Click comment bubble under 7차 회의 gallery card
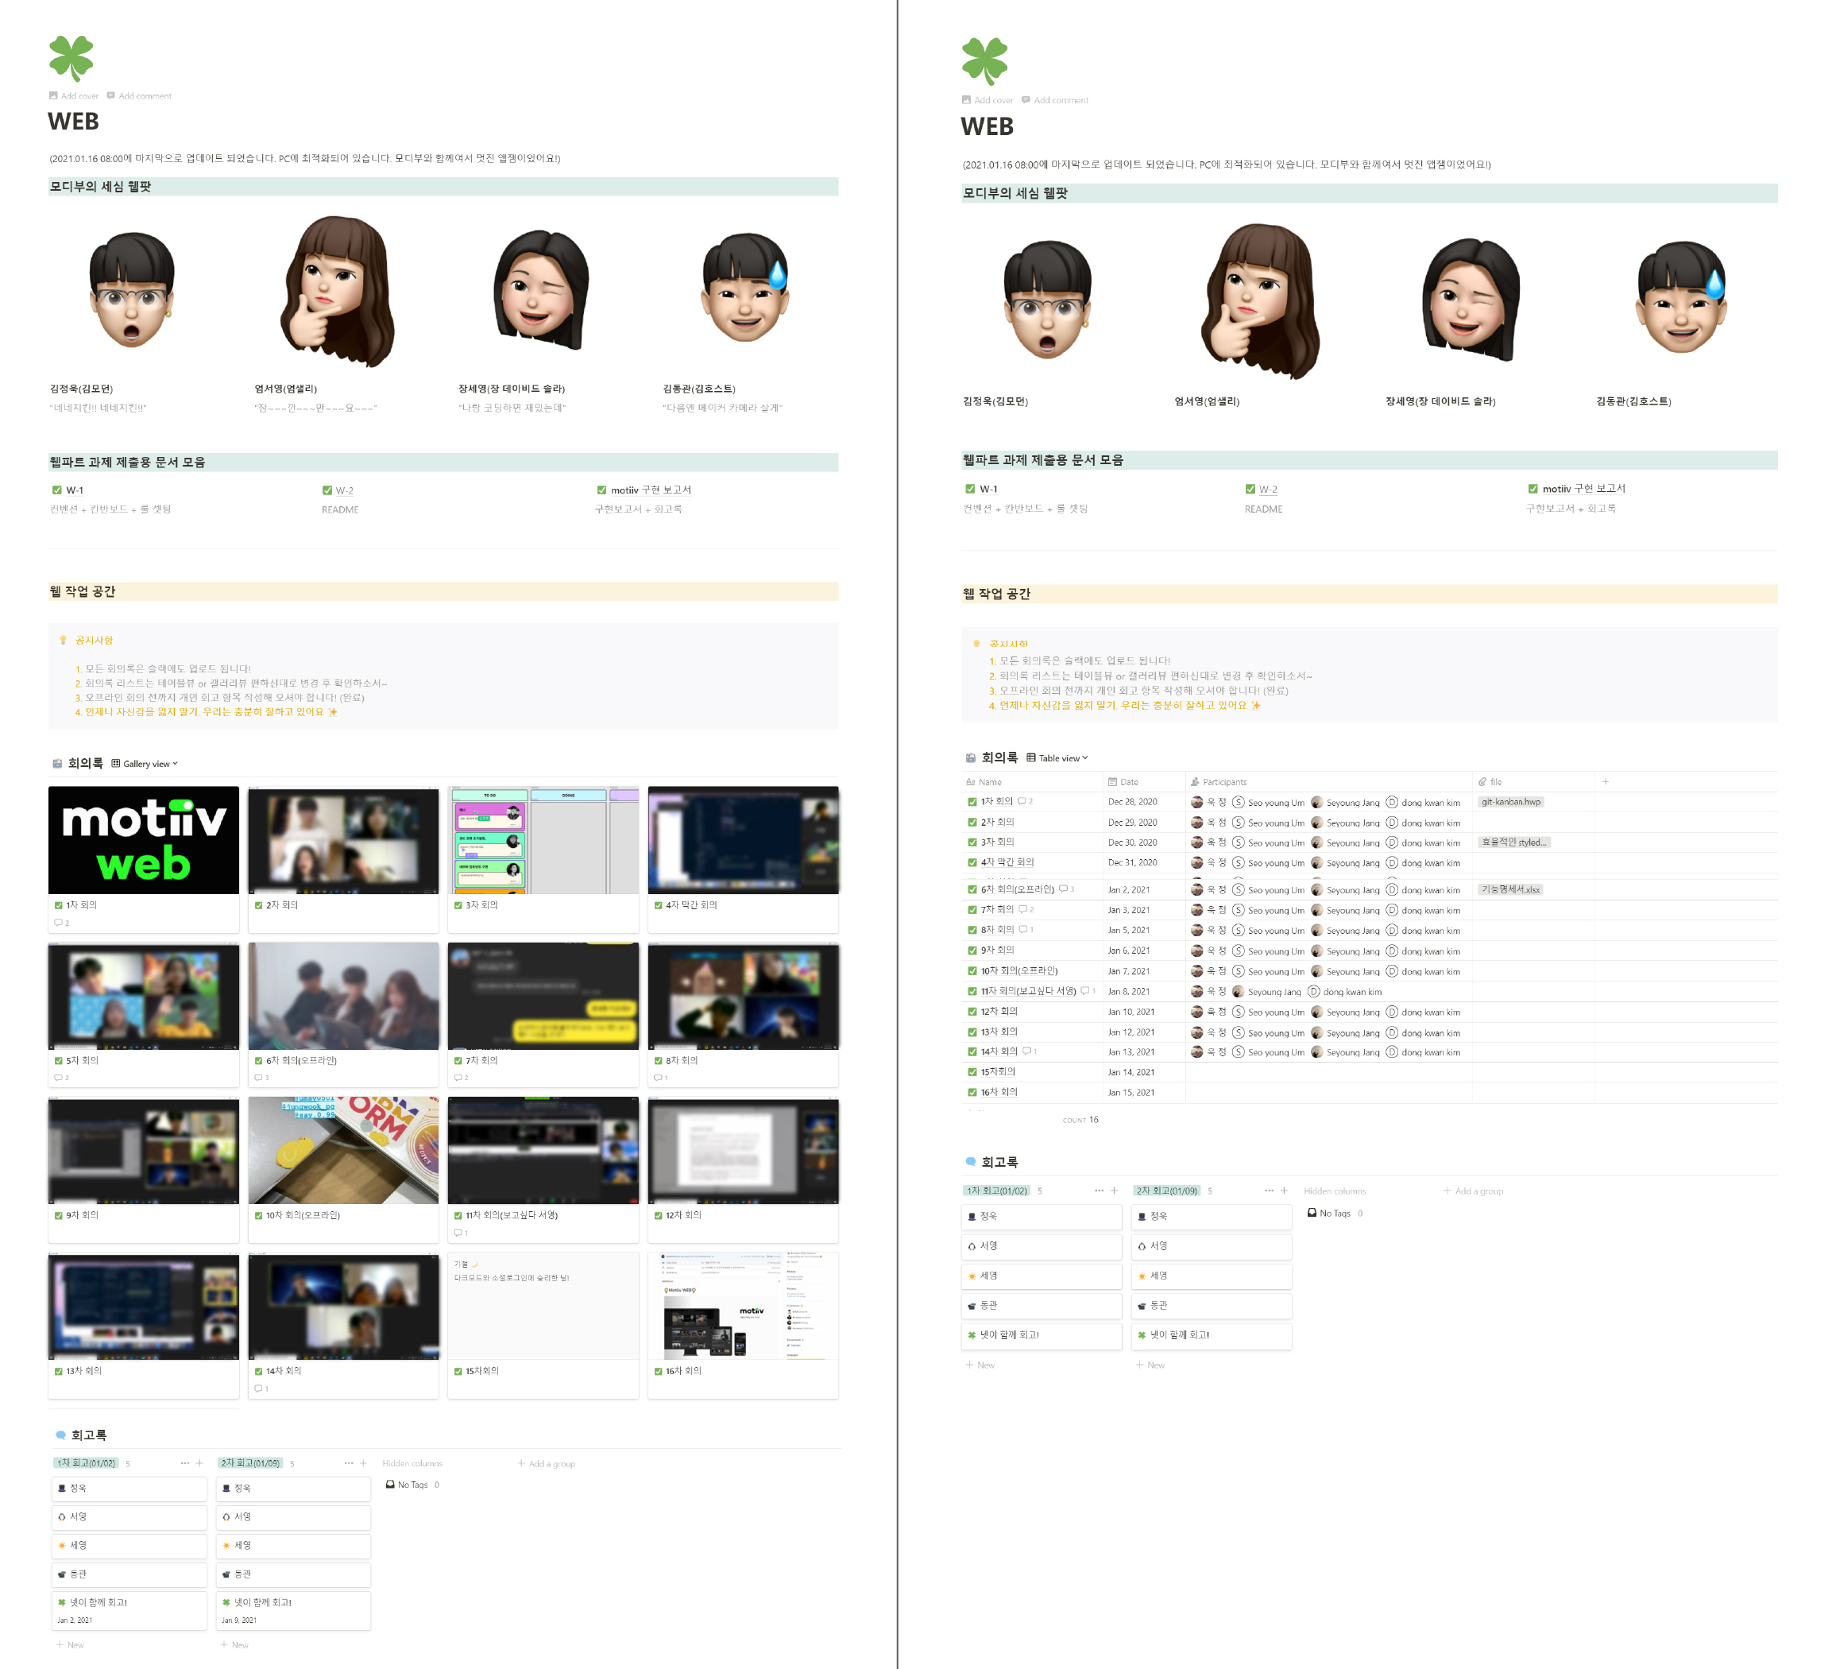1832x1669 pixels. tap(459, 1077)
